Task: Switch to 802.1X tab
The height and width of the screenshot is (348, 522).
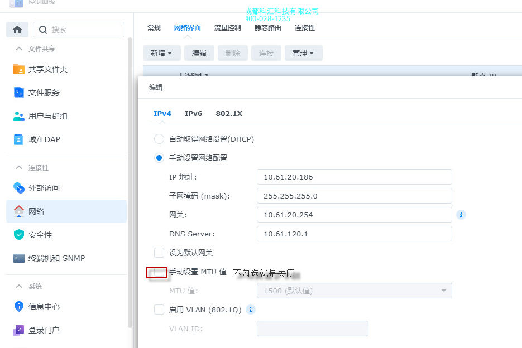Action: point(229,113)
